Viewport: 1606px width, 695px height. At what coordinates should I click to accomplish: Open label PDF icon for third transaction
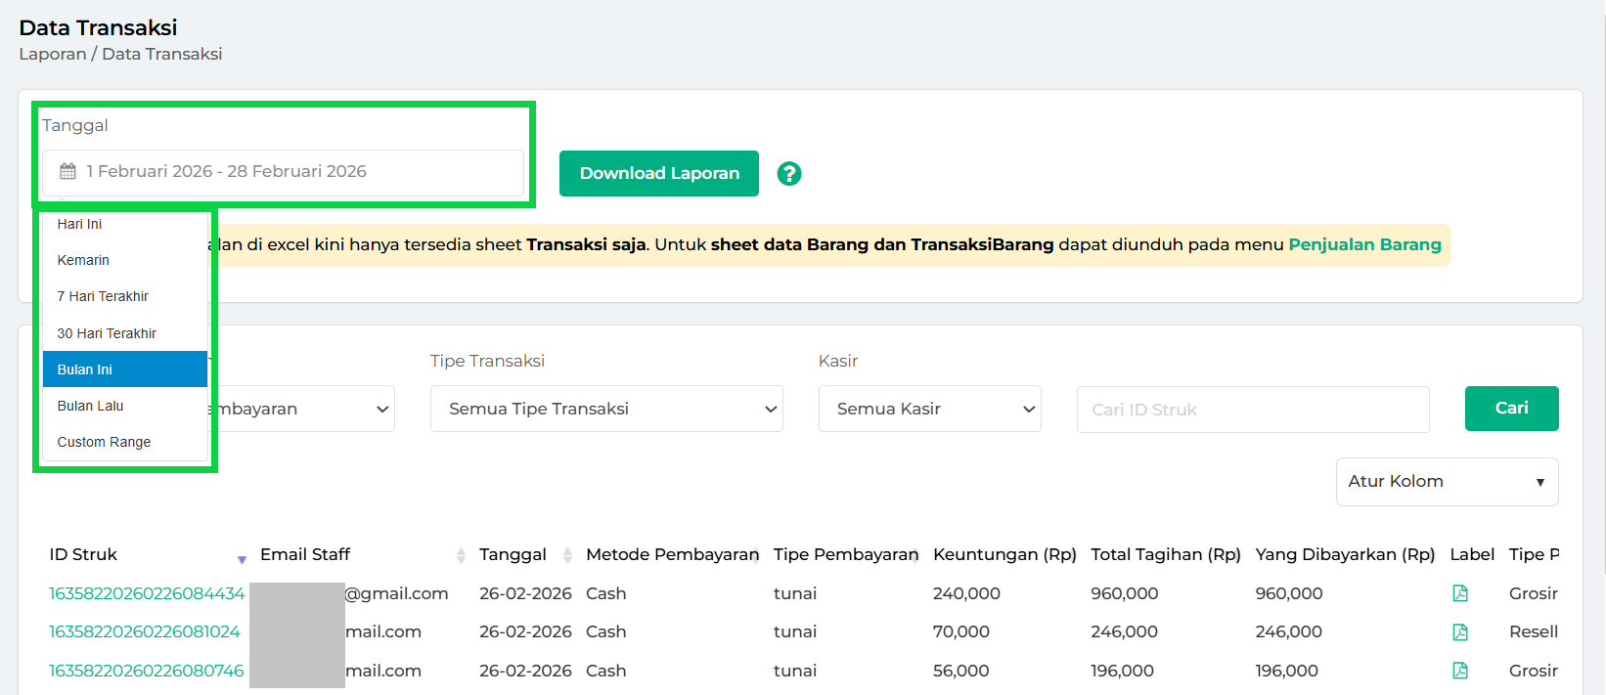pyautogui.click(x=1459, y=671)
